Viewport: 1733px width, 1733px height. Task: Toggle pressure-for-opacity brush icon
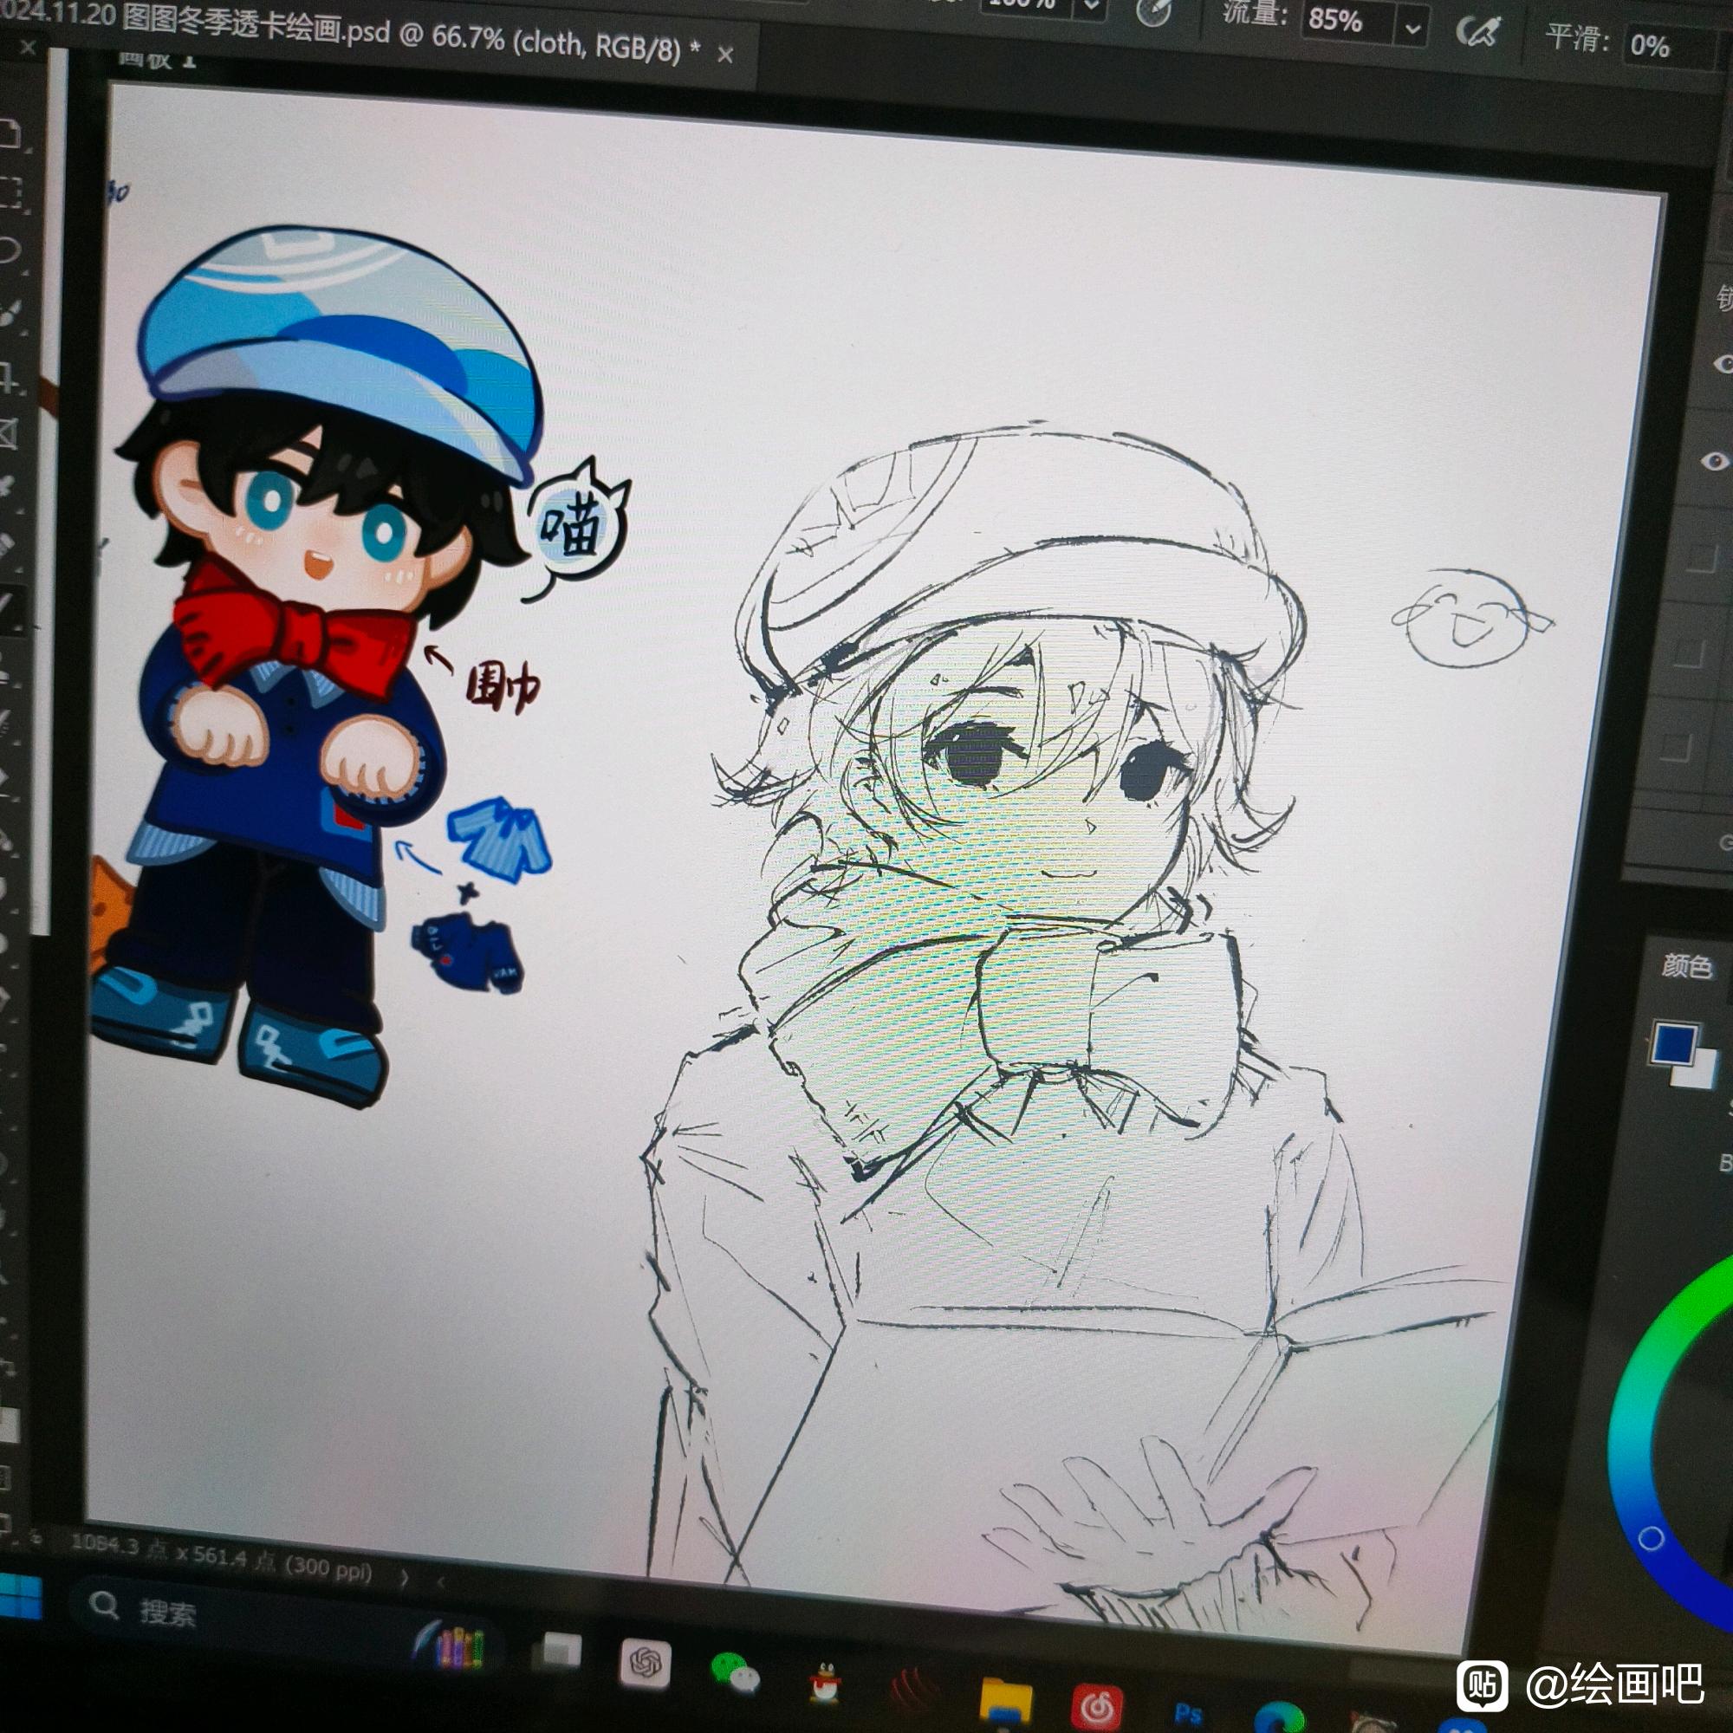pyautogui.click(x=1154, y=10)
